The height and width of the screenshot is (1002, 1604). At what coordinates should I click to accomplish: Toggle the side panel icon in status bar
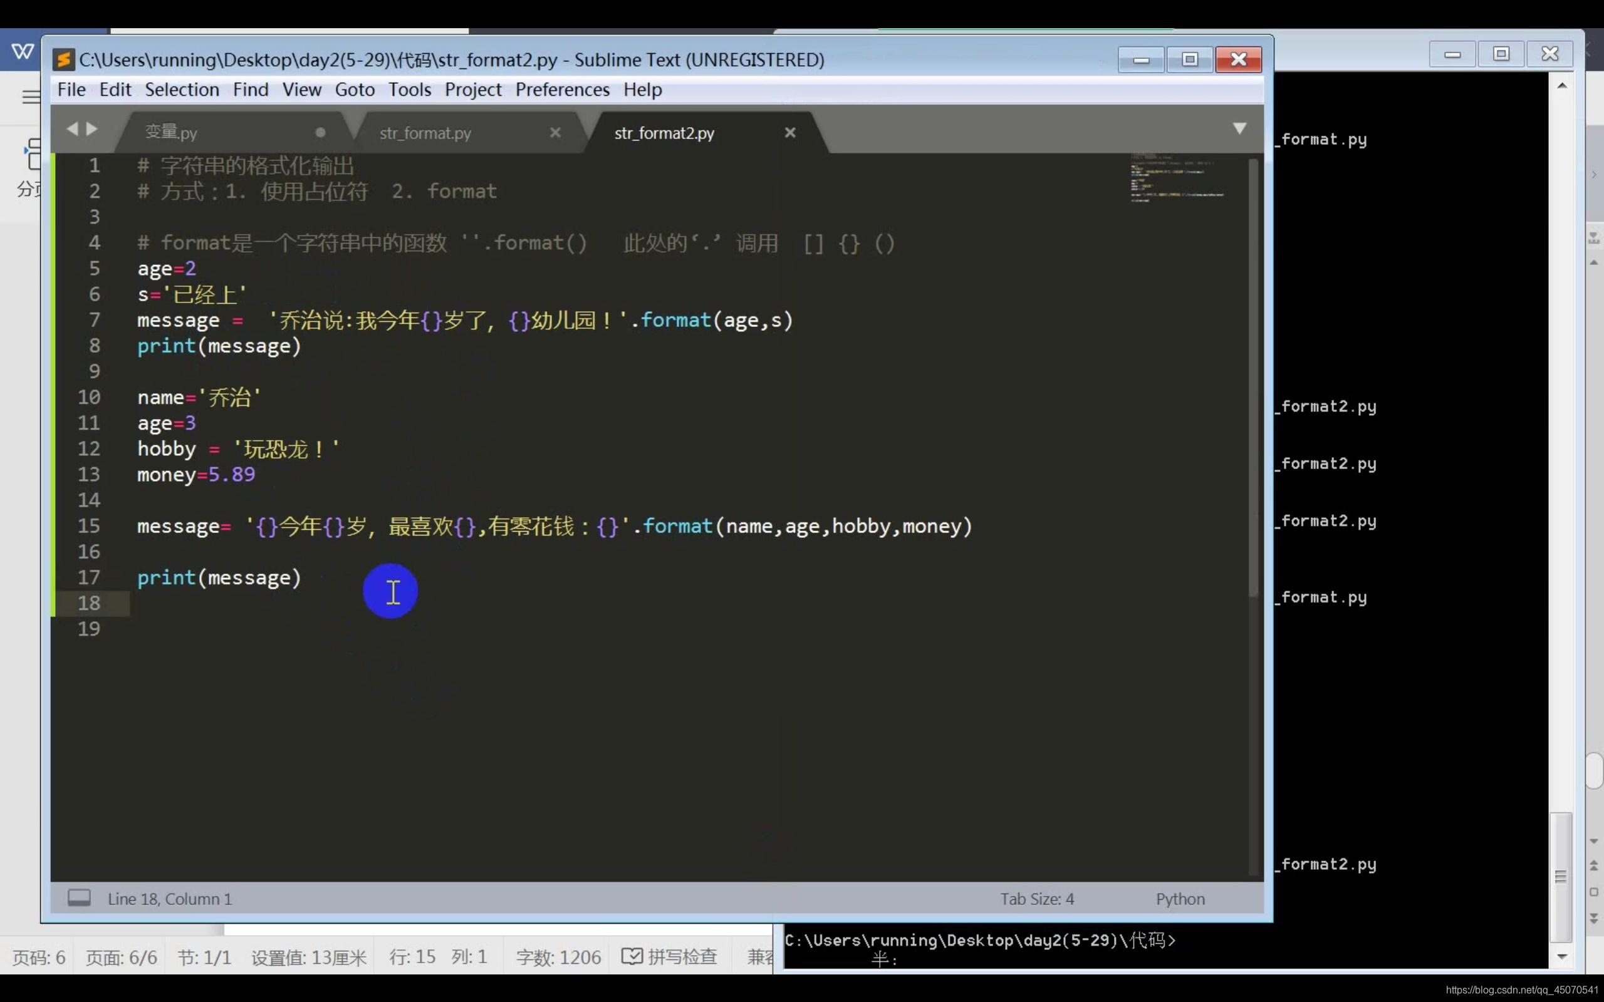tap(79, 898)
